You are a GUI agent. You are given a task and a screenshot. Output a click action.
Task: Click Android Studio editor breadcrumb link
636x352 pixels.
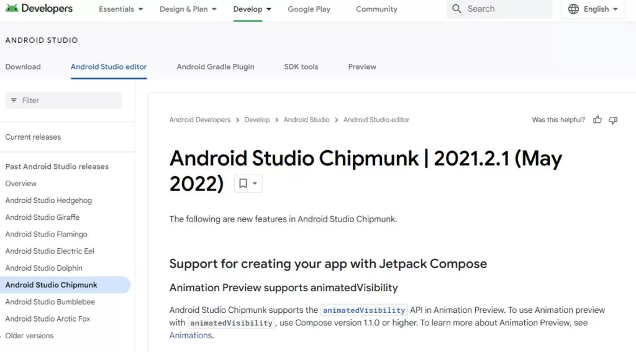(376, 120)
